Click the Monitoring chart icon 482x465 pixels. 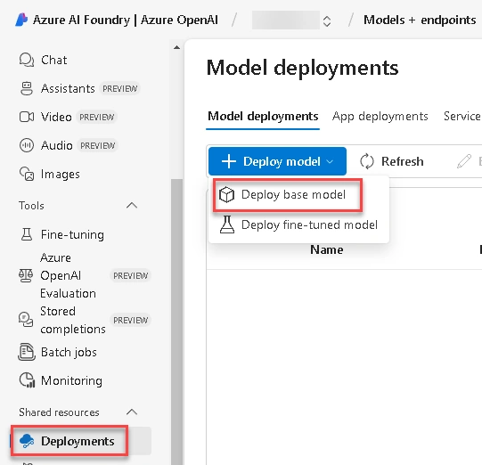27,380
